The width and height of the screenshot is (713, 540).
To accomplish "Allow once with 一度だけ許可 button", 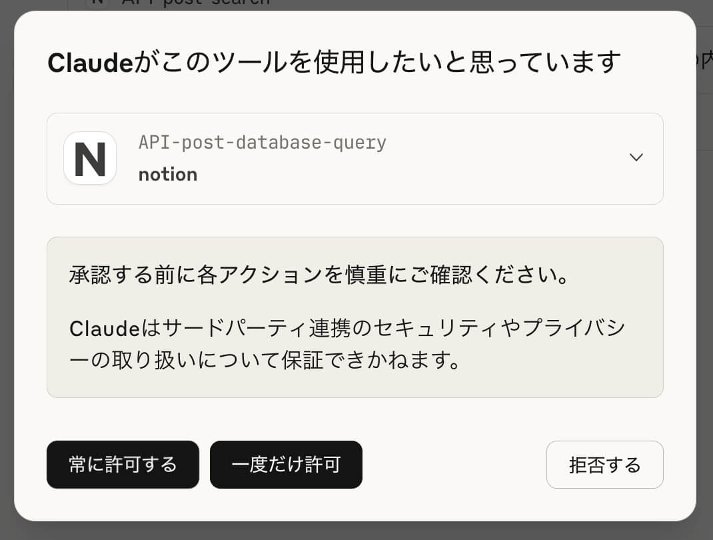I will 286,465.
